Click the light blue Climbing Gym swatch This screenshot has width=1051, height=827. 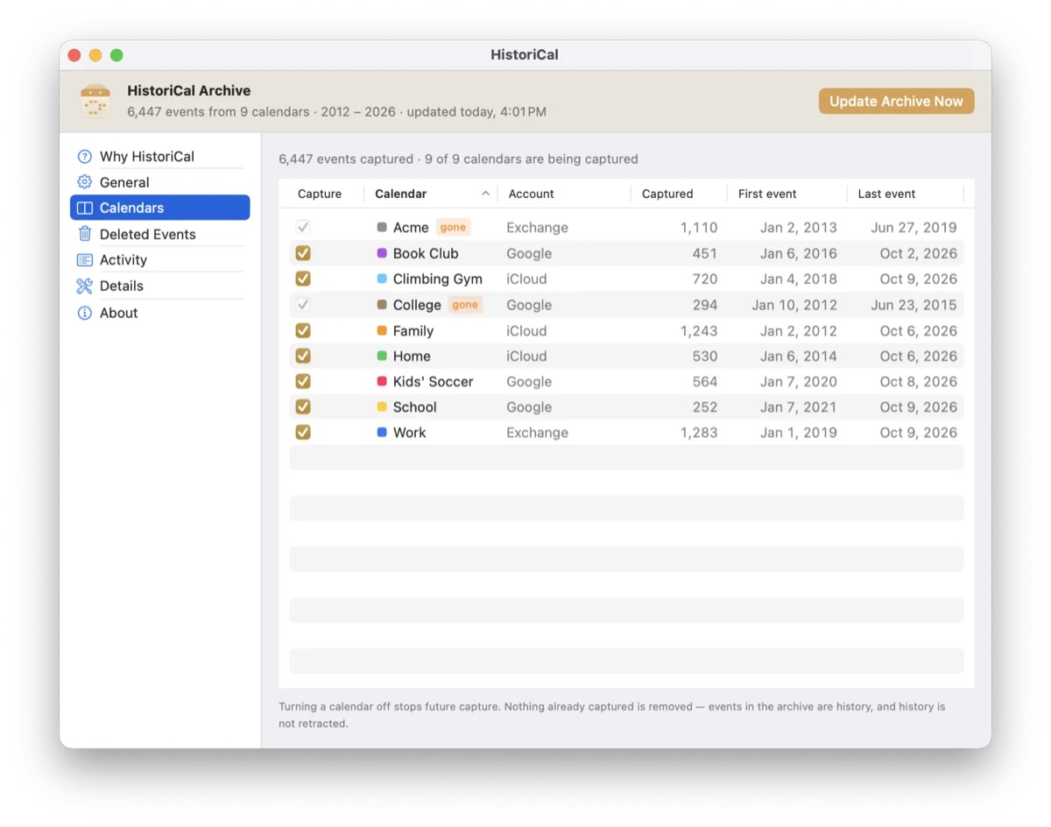pos(382,279)
